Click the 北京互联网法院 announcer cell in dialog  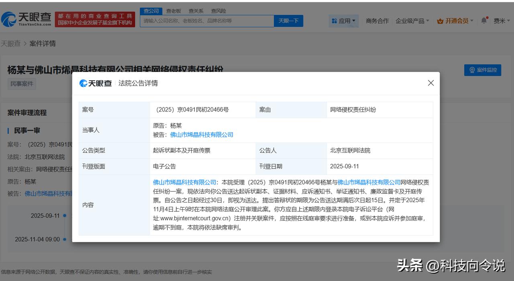point(380,150)
